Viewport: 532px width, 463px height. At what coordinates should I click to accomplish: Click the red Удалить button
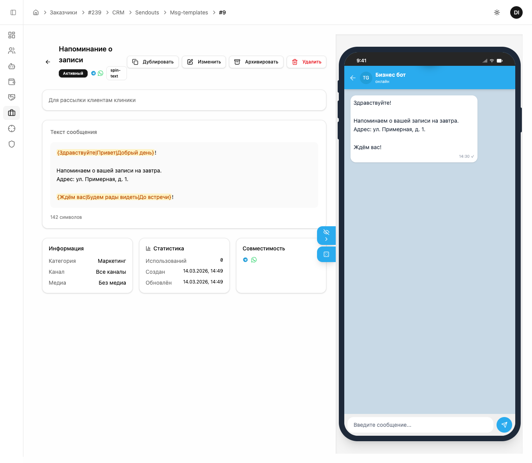coord(307,62)
